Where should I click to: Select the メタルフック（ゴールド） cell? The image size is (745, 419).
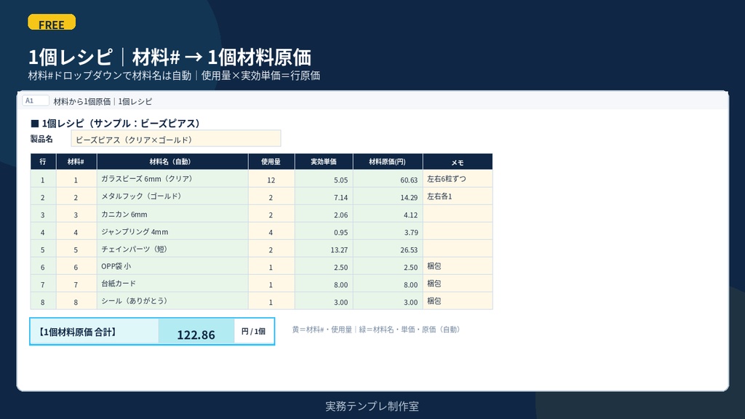[172, 196]
